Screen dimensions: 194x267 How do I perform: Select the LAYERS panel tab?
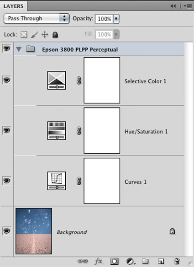[x=13, y=6]
